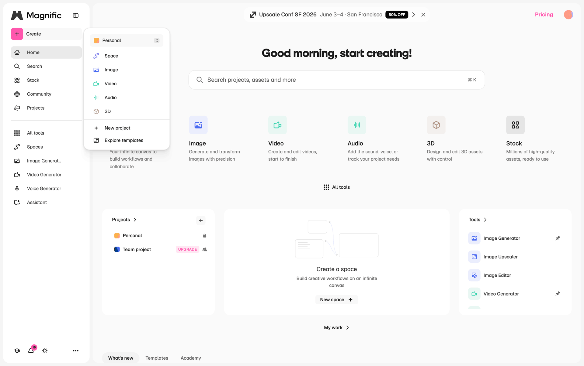Screen dimensions: 584x366
Task: Launch Video Generator from the sidebar
Action: click(x=46, y=175)
